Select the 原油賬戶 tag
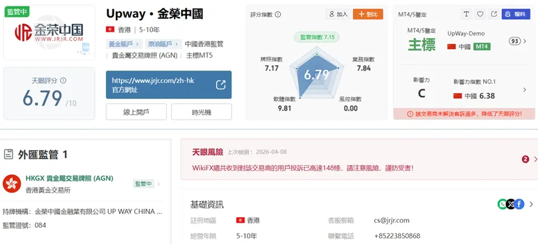Viewport: 538px width, 244px height. (x=164, y=44)
